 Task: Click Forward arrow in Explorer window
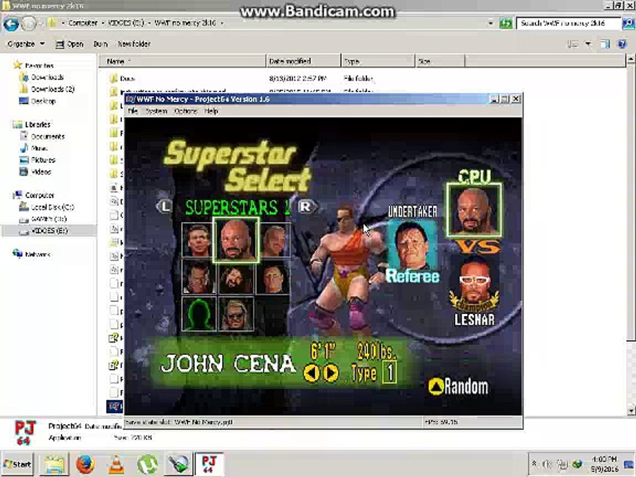pos(28,24)
